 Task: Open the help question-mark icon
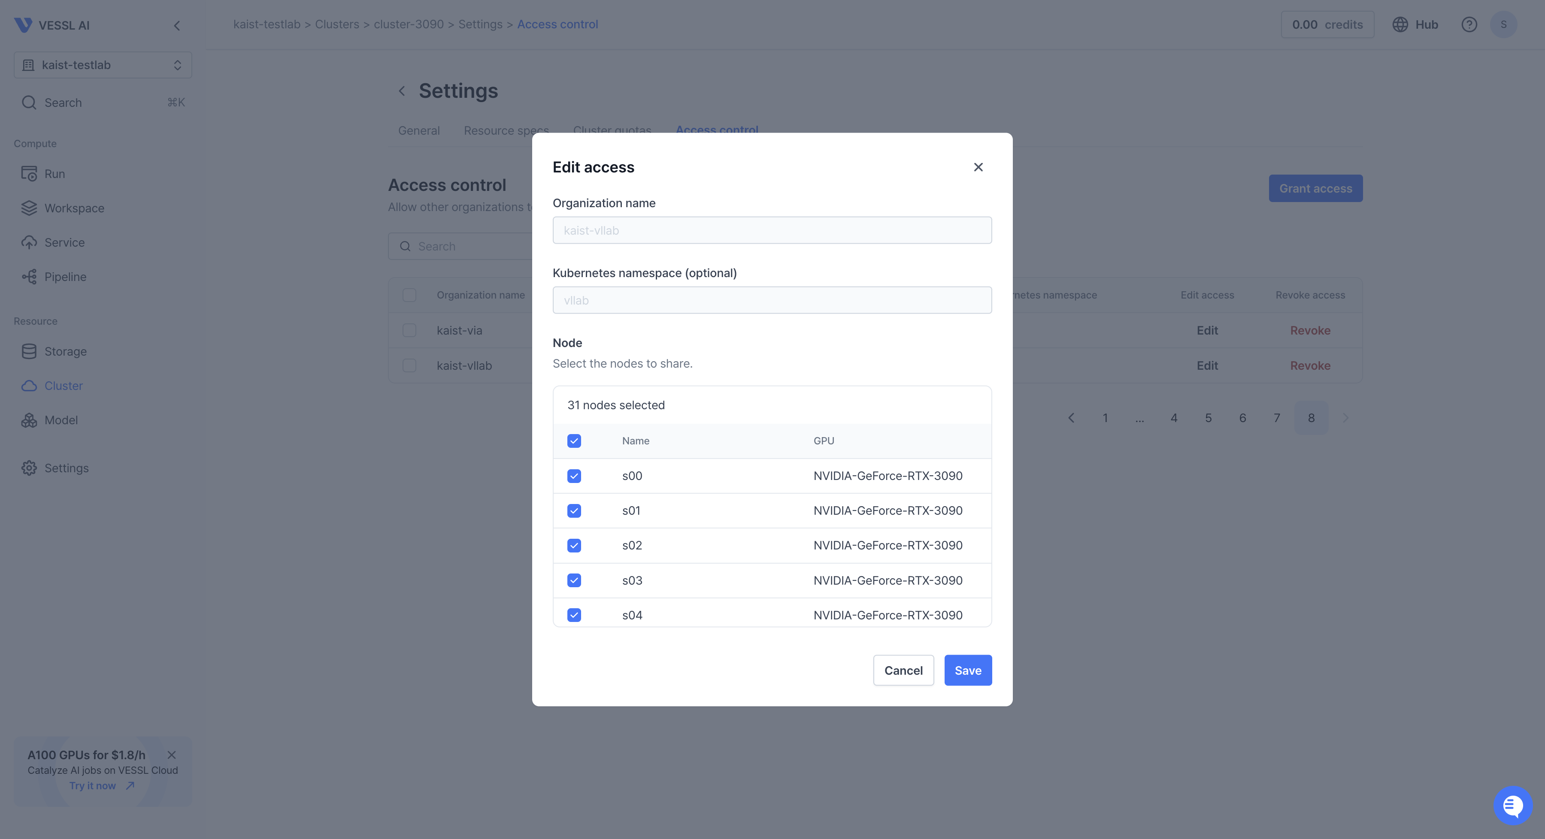(1469, 24)
